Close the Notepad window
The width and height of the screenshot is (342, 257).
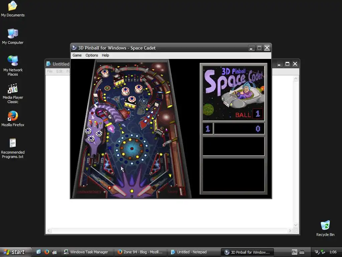click(295, 64)
